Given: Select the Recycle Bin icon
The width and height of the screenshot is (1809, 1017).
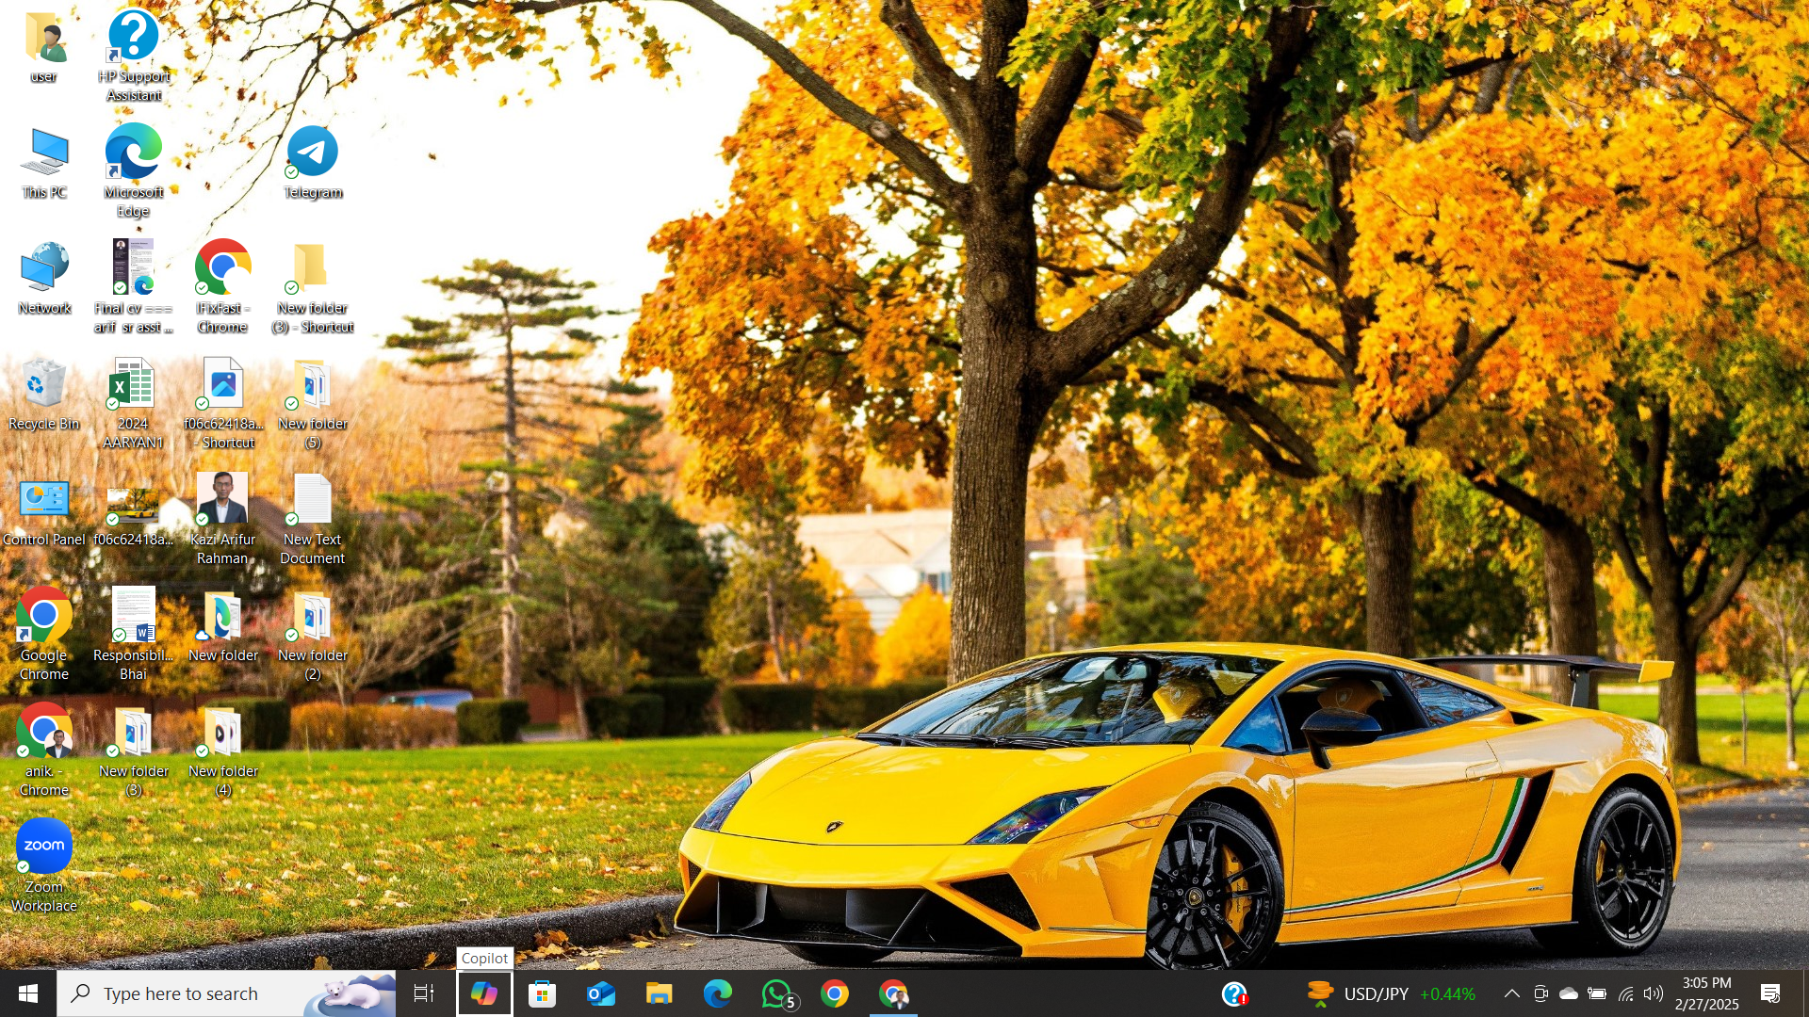Looking at the screenshot, I should (x=43, y=394).
